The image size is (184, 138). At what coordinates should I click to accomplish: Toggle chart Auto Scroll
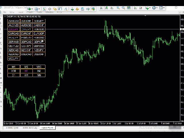click(x=135, y=8)
